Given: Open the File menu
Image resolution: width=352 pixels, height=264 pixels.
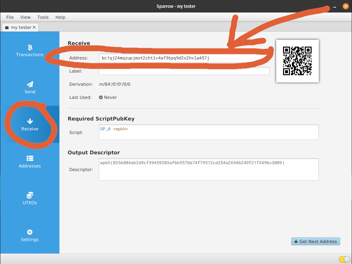Looking at the screenshot, I should tap(10, 17).
